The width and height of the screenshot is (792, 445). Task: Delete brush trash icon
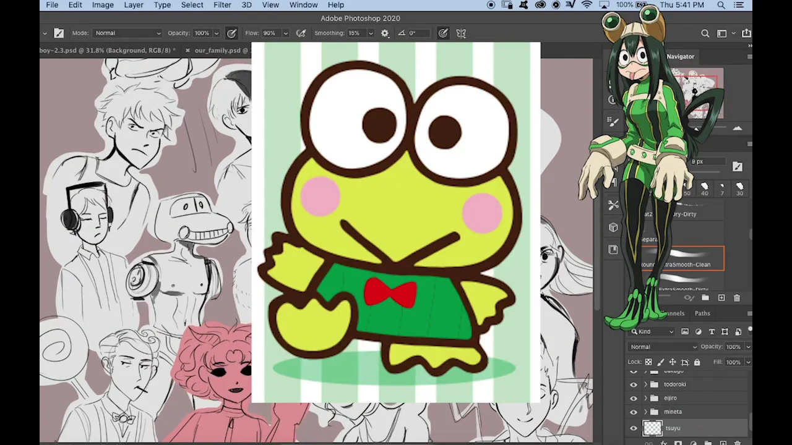[x=736, y=298]
